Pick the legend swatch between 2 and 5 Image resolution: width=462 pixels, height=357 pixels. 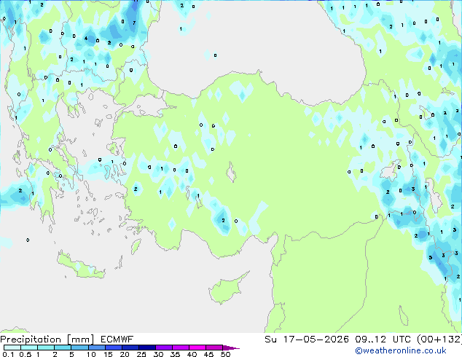(x=63, y=348)
